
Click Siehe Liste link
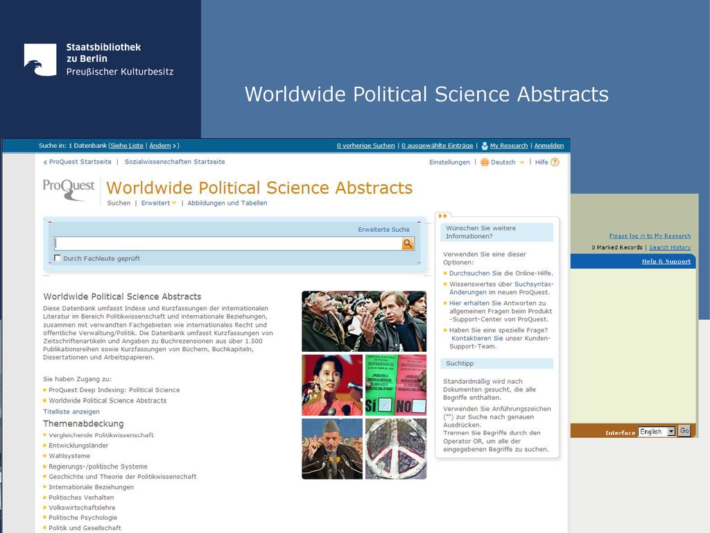coord(127,146)
